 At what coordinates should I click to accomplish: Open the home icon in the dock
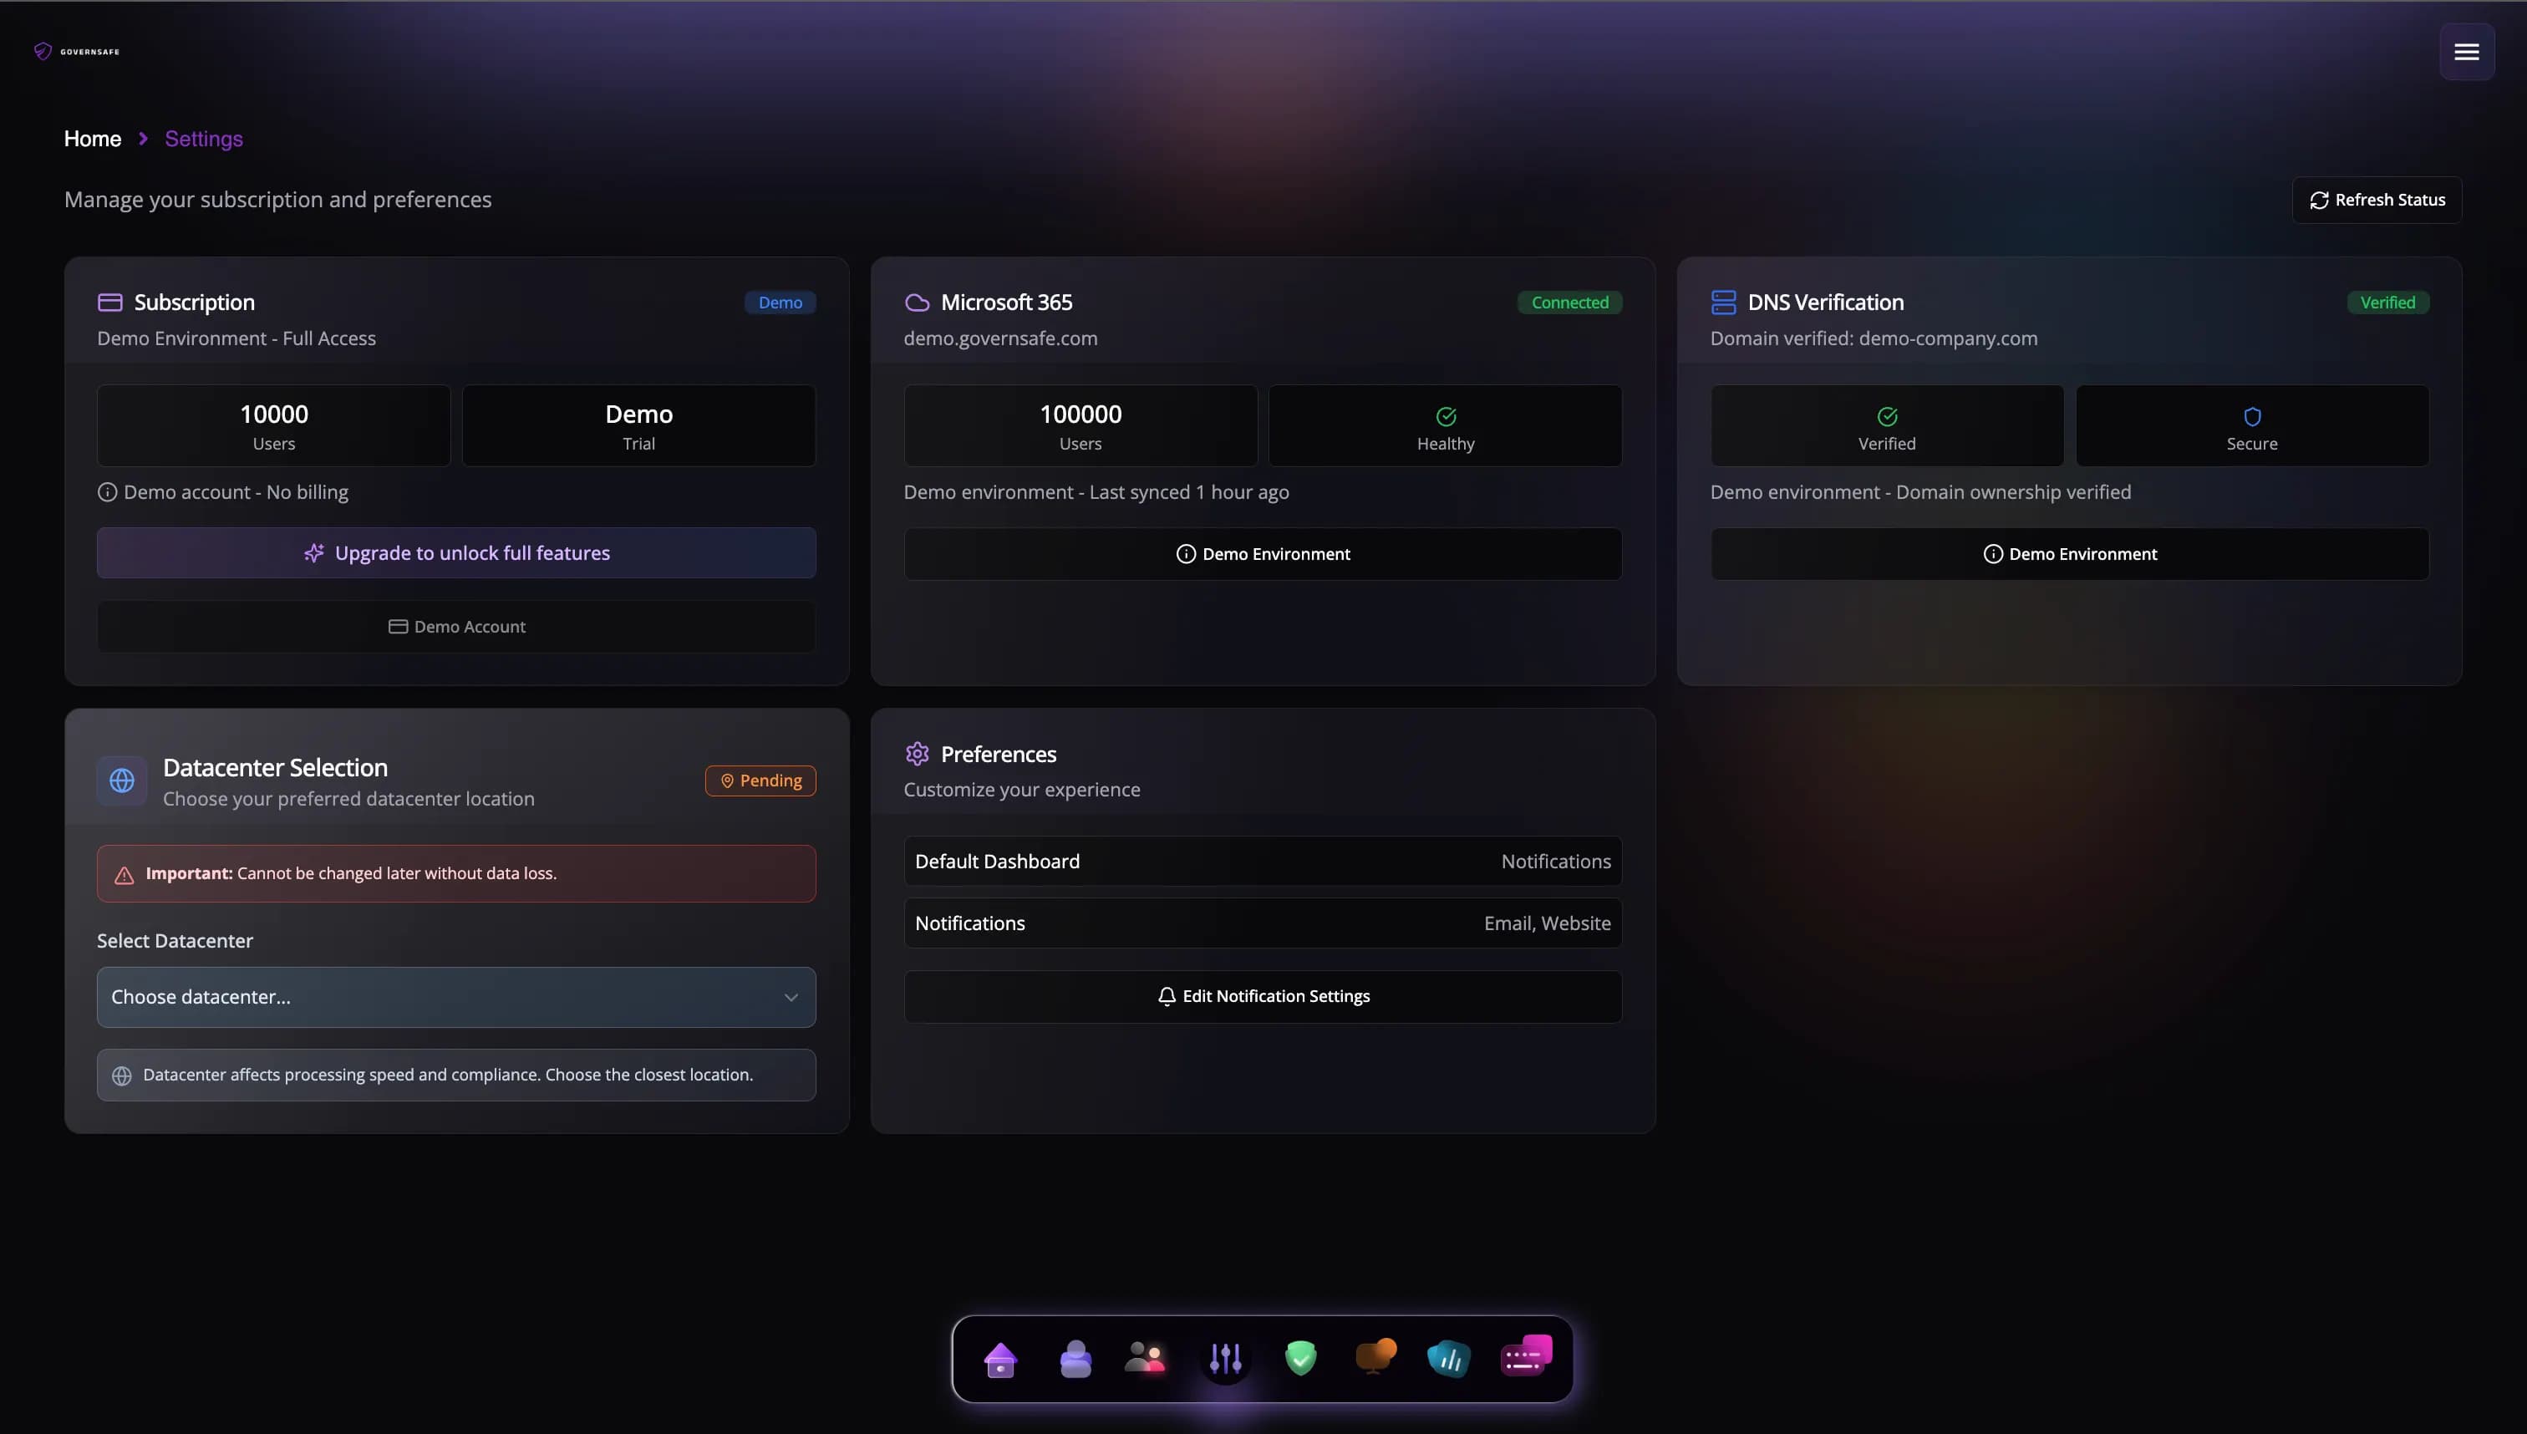[x=999, y=1359]
